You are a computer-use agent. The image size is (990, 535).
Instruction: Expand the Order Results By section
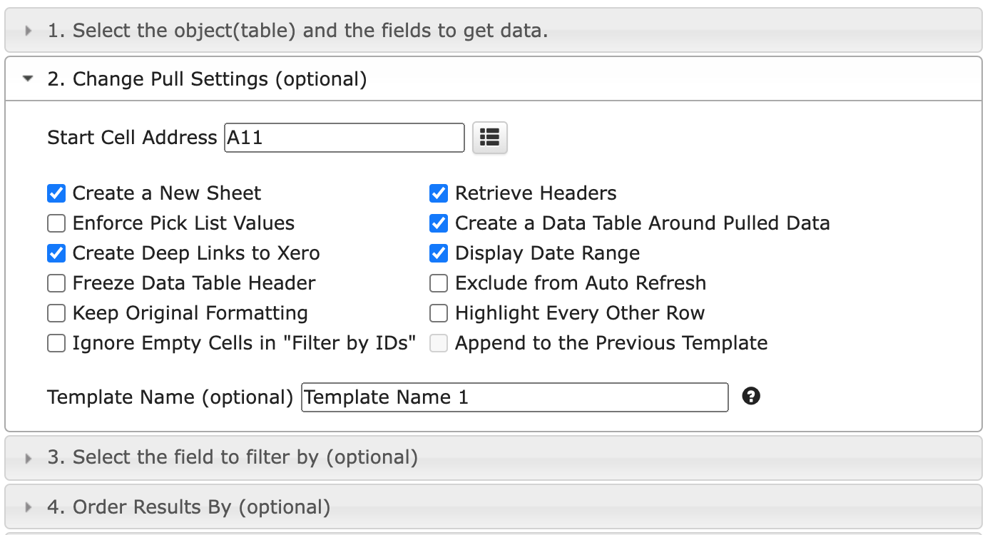(188, 508)
